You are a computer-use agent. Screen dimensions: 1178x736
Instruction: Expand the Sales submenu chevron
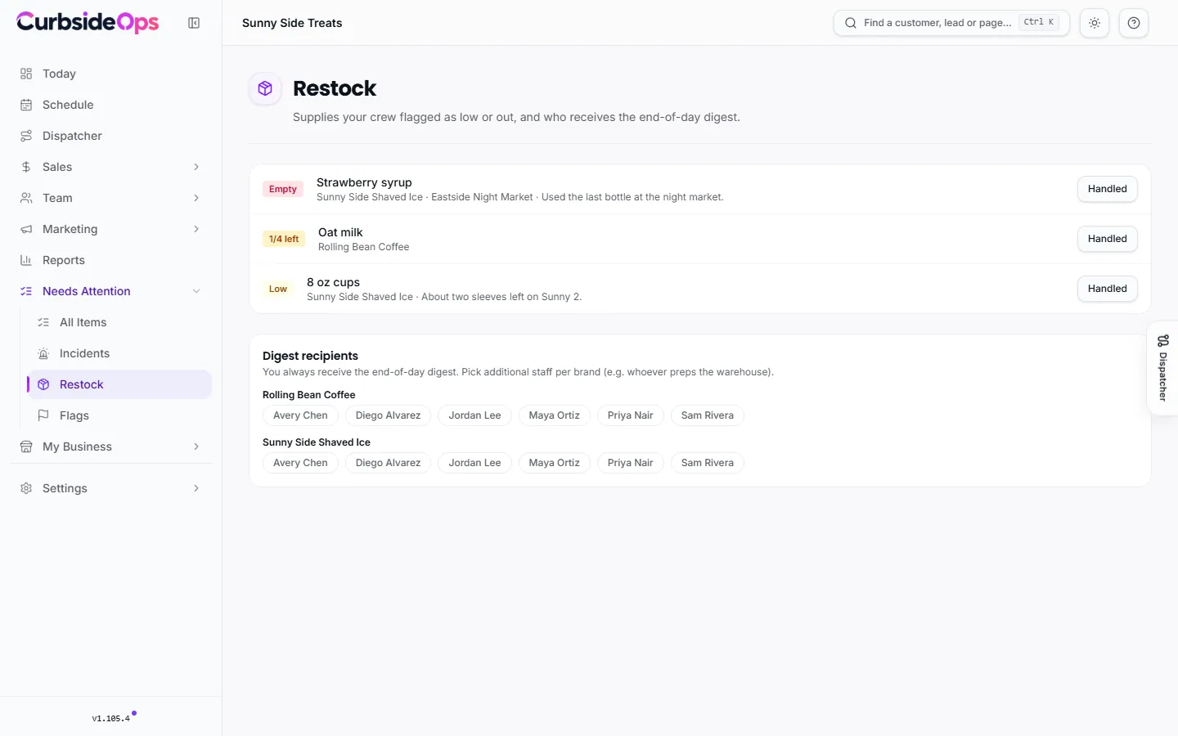coord(196,167)
